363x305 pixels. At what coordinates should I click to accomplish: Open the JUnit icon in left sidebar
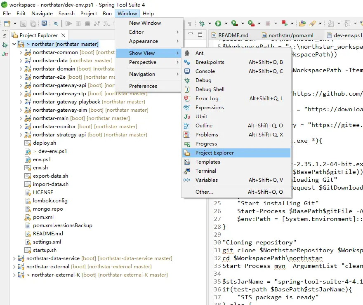click(5, 54)
